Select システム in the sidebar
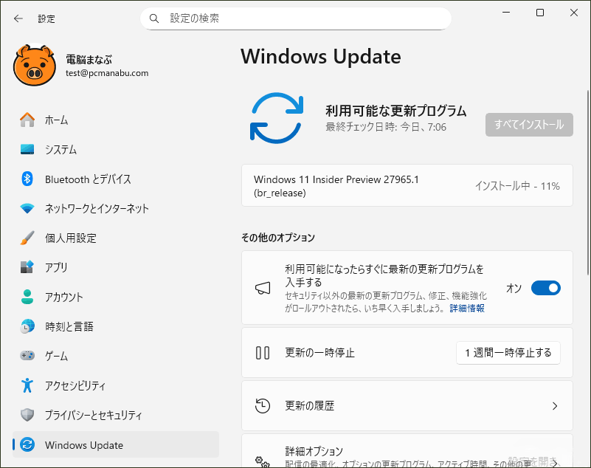591x468 pixels. (x=61, y=149)
